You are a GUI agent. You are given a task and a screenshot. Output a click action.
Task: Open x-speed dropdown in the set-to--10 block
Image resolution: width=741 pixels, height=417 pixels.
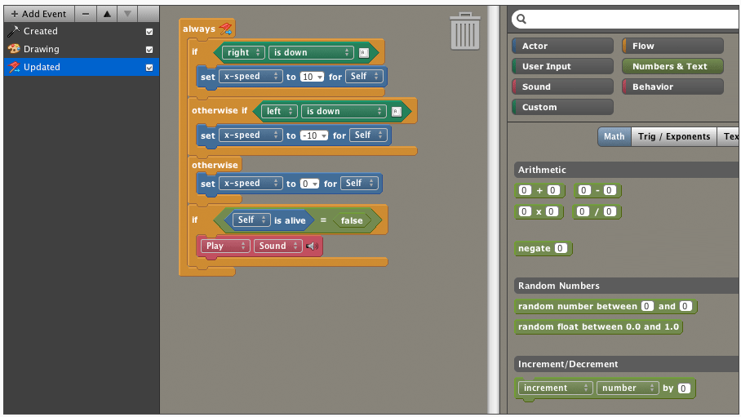tap(251, 135)
